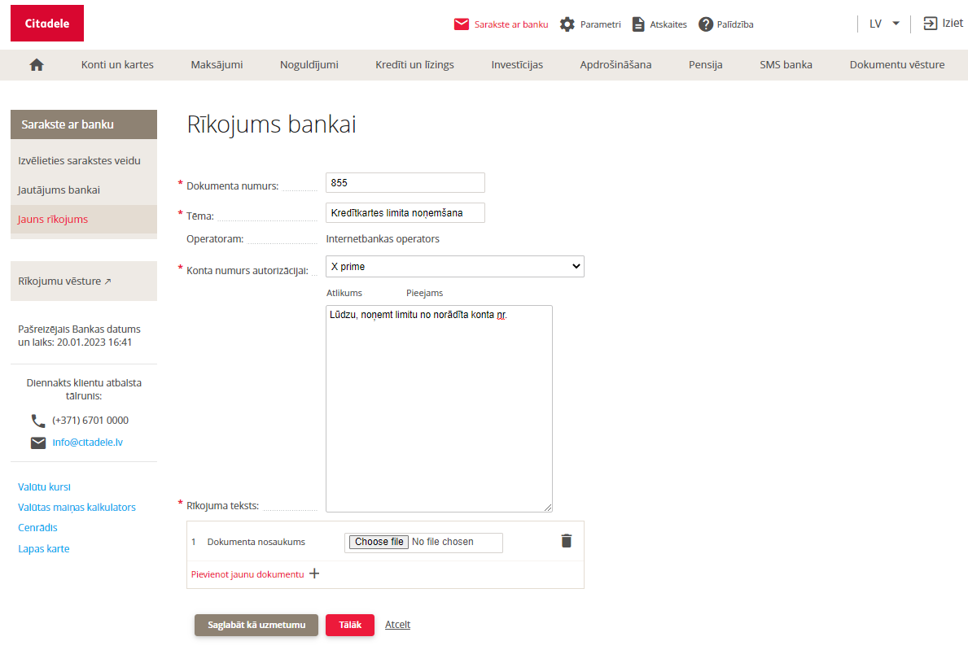This screenshot has height=663, width=968.
Task: Click info@citadele.lv email link
Action: coord(88,443)
